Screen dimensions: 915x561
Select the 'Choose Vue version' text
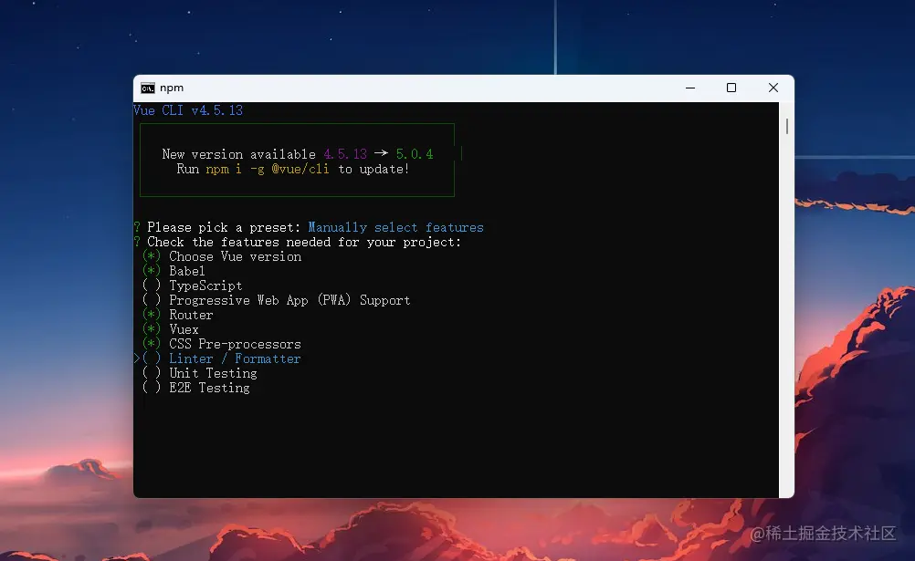click(236, 256)
